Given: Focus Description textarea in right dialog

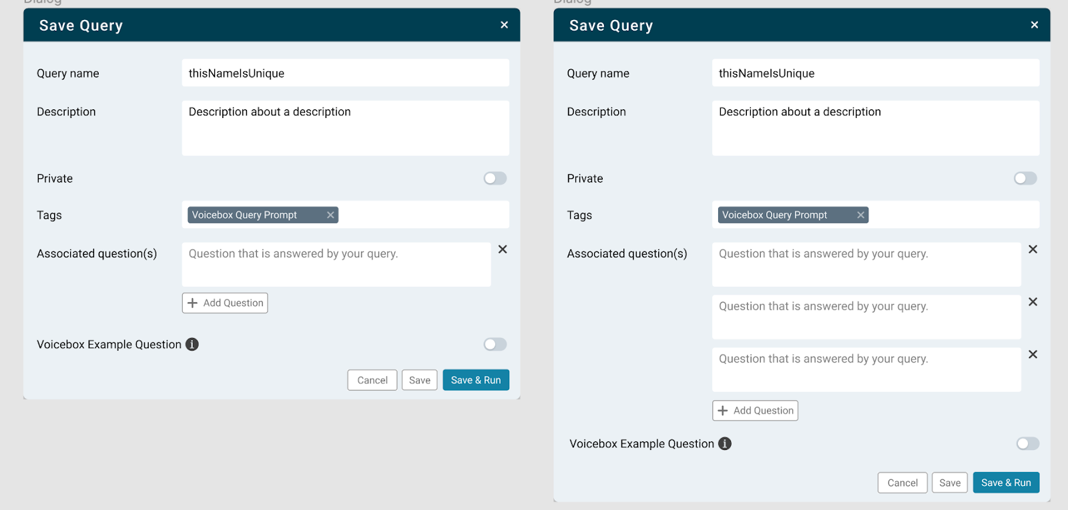Looking at the screenshot, I should click(x=875, y=128).
